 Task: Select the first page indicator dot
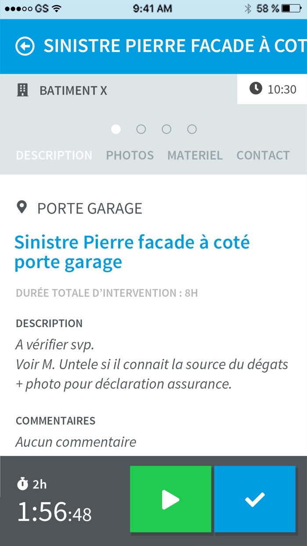click(116, 129)
